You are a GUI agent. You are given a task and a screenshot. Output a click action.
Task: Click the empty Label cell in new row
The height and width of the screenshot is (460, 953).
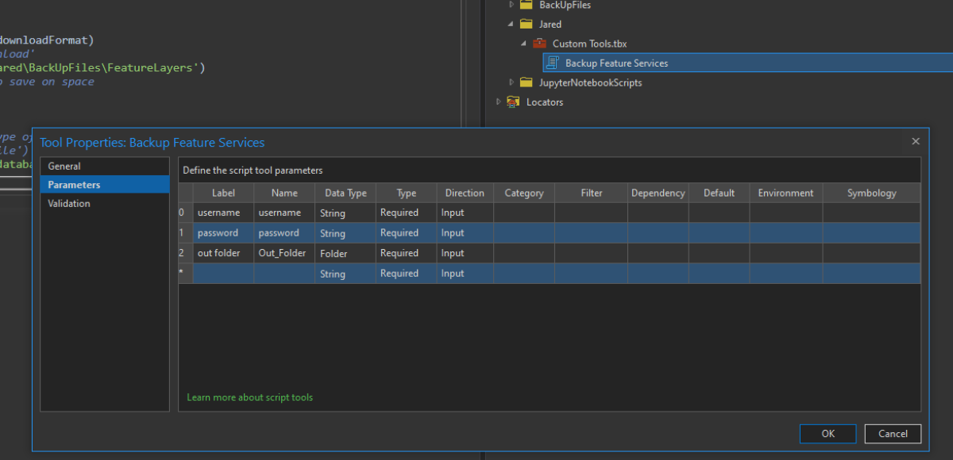pos(223,273)
